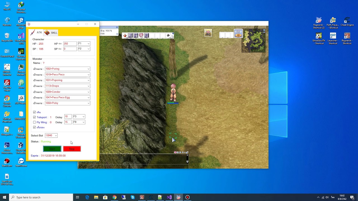Click the taskbar search box
This screenshot has height=201, width=358.
[x=41, y=197]
